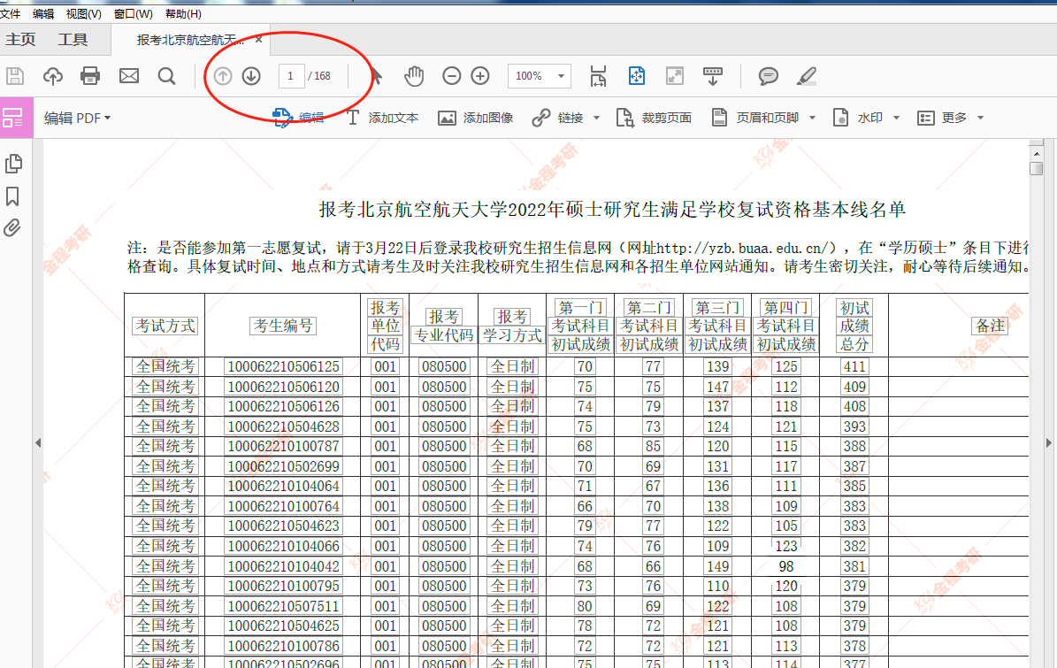The image size is (1057, 668).
Task: Click the full screen mode icon
Action: coord(675,76)
